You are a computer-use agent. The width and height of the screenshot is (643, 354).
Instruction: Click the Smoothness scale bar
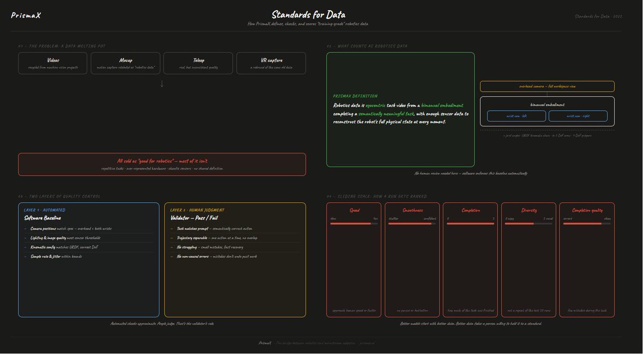(412, 224)
